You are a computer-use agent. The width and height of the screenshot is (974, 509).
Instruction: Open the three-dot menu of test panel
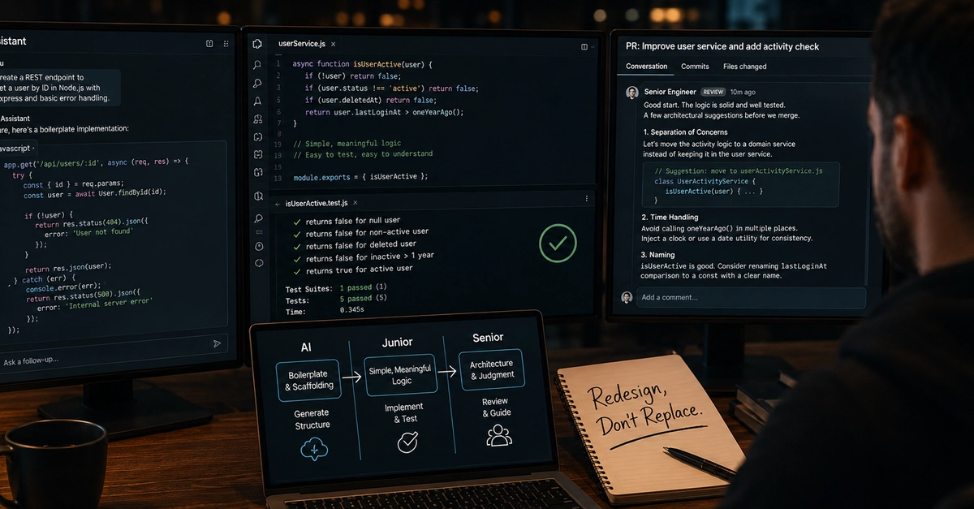(587, 198)
